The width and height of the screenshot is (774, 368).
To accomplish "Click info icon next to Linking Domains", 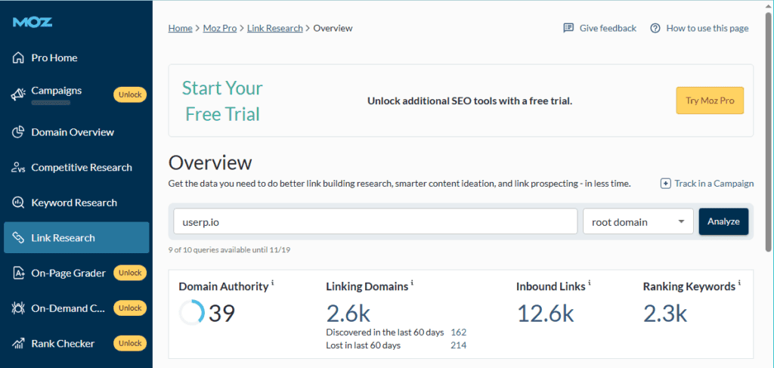I will (x=412, y=283).
